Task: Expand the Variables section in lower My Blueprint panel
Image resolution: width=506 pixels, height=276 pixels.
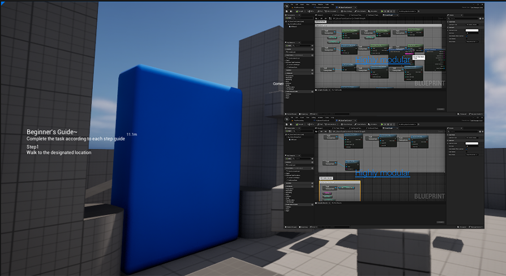Action: coord(299,187)
